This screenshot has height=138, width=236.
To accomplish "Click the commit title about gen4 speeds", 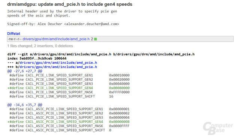I will [70, 4].
